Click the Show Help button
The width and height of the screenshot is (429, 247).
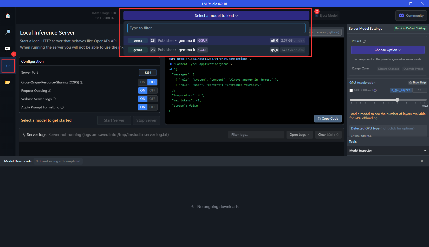coord(417,83)
